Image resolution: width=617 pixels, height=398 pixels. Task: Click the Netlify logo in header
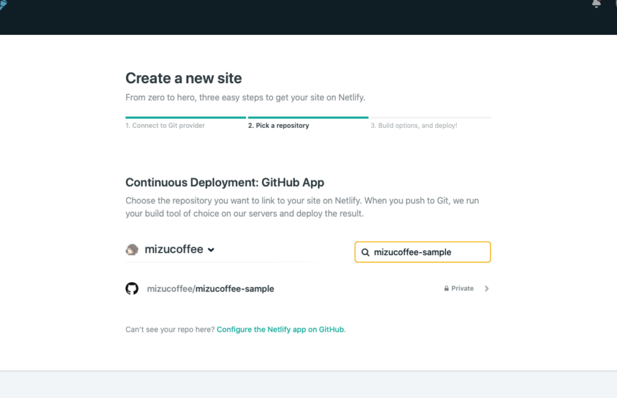coord(3,5)
